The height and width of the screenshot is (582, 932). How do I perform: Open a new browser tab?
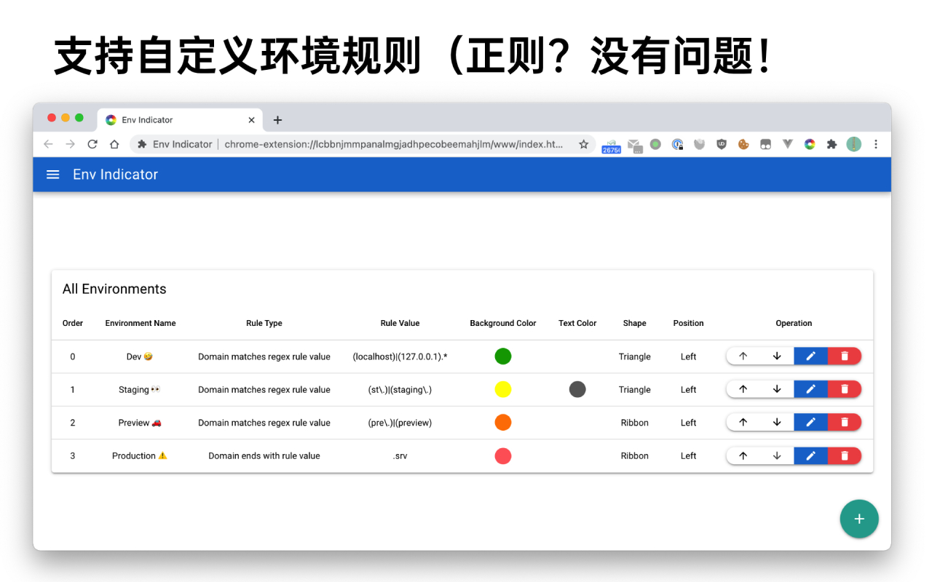tap(277, 119)
